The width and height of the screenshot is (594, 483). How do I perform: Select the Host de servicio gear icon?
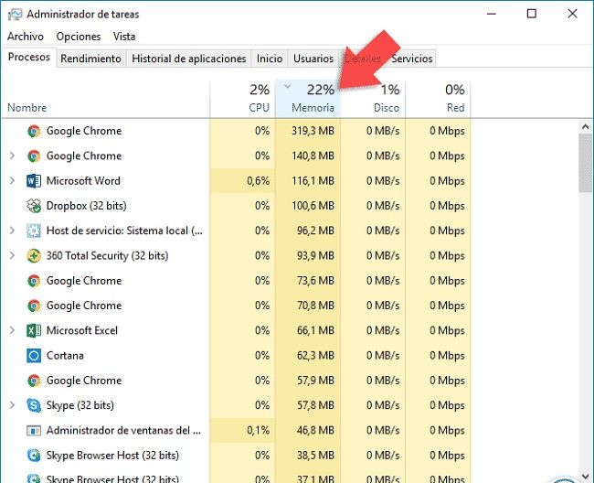tap(34, 231)
